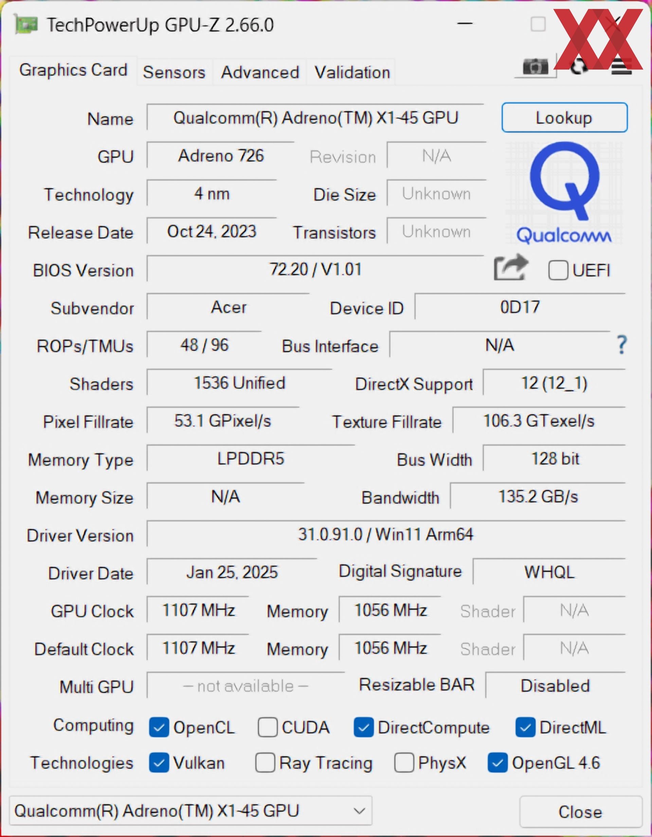Click the Device ID value 0D17
Screen dimensions: 652x837
pos(520,306)
